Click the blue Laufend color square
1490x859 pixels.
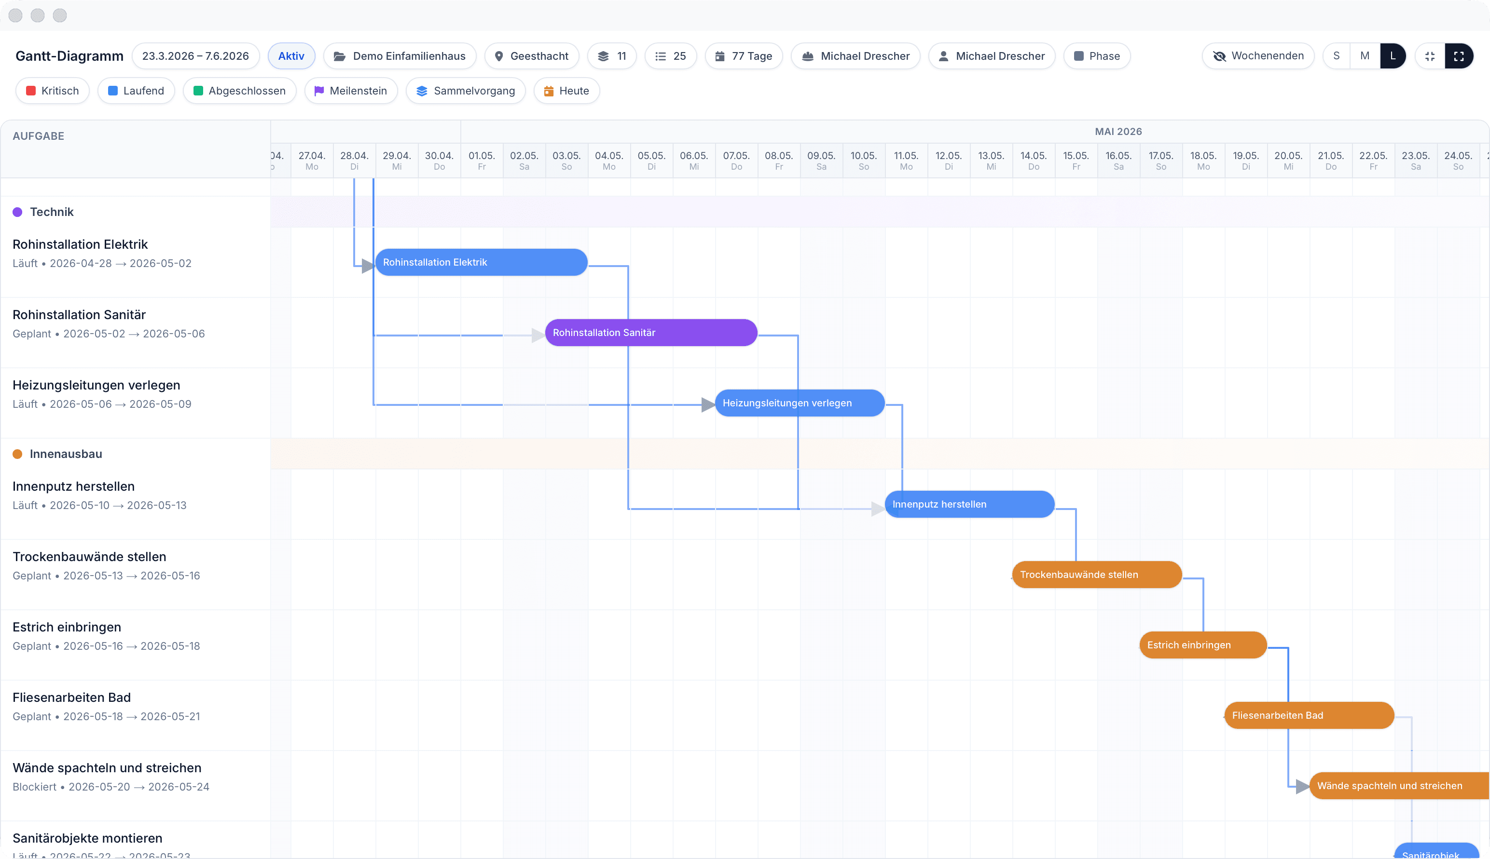tap(113, 91)
